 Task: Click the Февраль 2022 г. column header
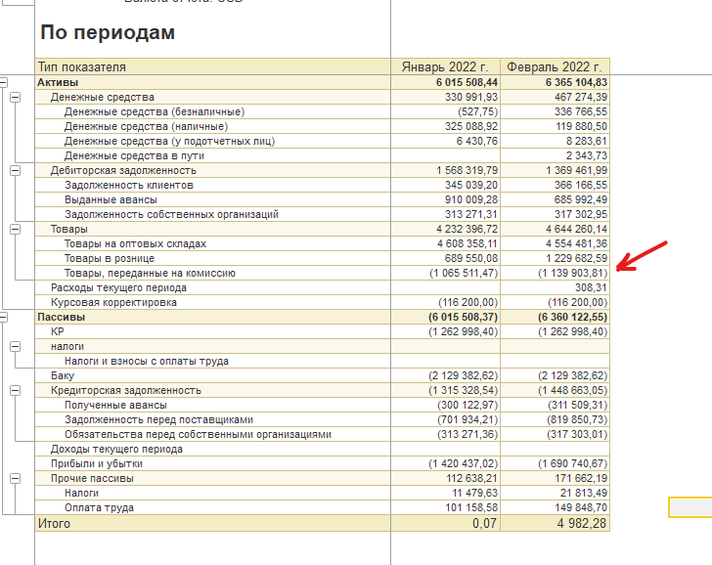click(x=555, y=67)
